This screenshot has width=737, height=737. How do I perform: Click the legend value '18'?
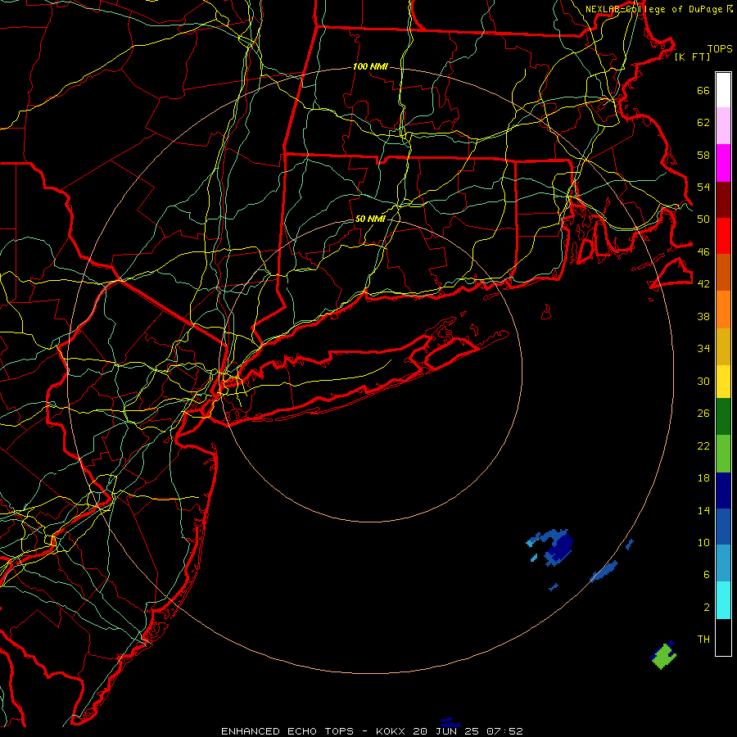[x=703, y=478]
